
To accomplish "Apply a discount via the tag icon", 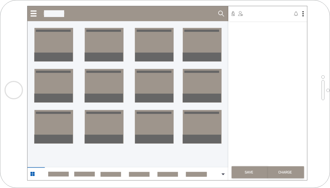I will pos(233,14).
